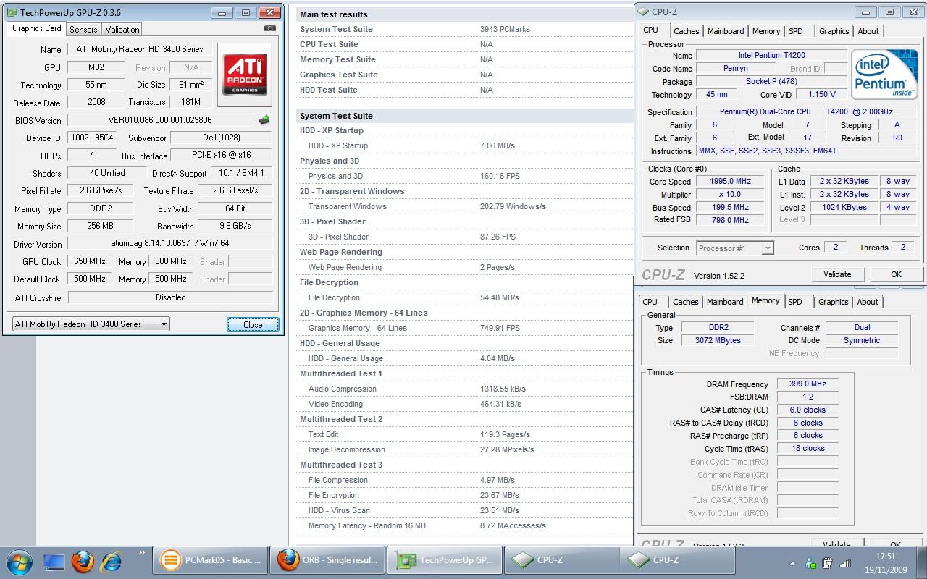Click the wireless signal bars tray icon

(x=844, y=562)
